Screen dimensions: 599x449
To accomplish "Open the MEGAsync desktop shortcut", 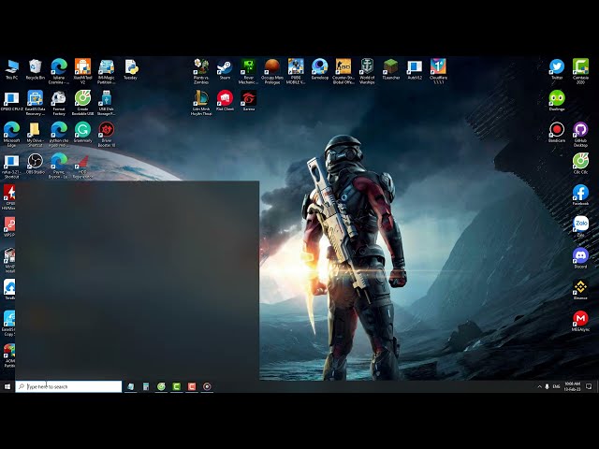I will [x=580, y=322].
